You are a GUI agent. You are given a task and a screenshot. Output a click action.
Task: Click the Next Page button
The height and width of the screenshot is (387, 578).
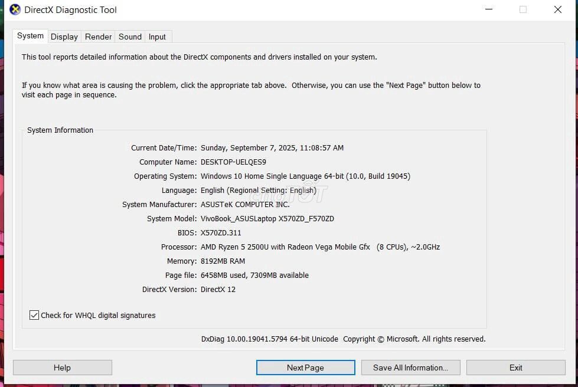[305, 368]
